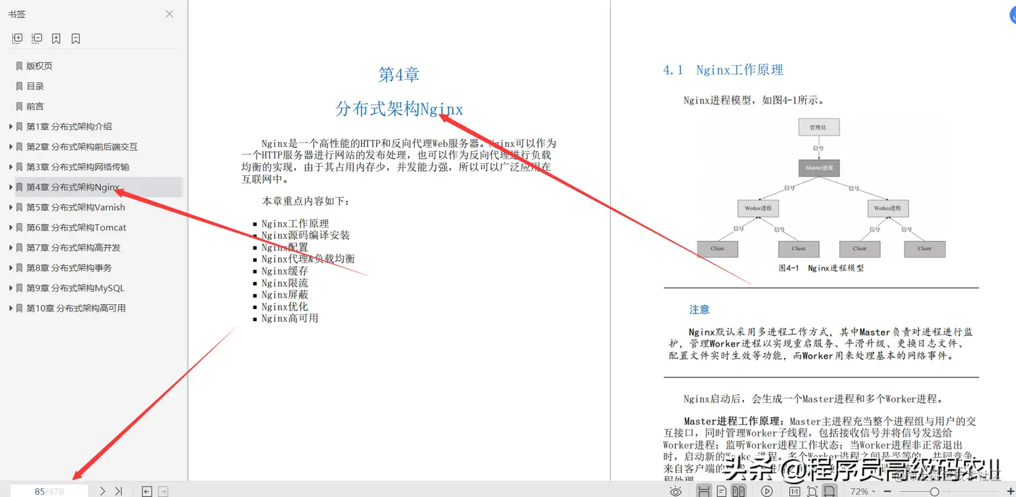Click the 管理员 box in diagram
Viewport: 1016px width, 497px height.
tap(819, 127)
